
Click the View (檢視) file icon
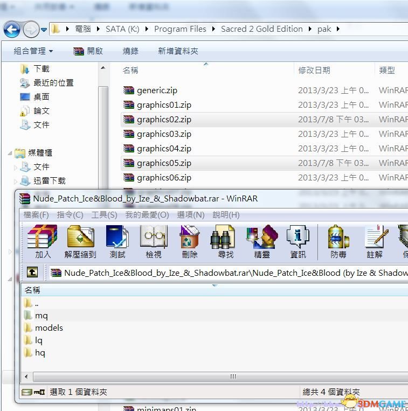153,241
